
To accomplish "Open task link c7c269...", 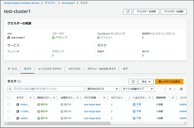I will coord(25,111).
